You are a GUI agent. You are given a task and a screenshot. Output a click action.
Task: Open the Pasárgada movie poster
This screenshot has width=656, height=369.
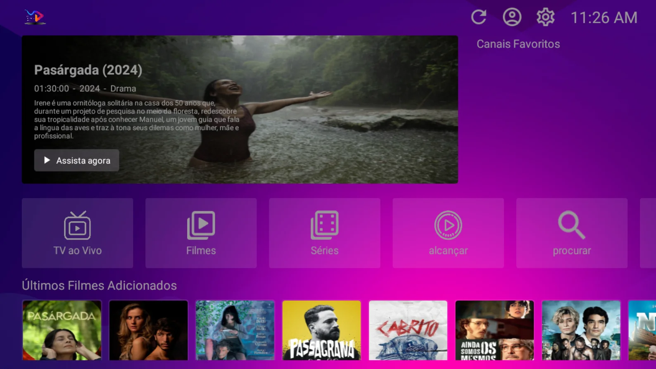[x=62, y=330]
